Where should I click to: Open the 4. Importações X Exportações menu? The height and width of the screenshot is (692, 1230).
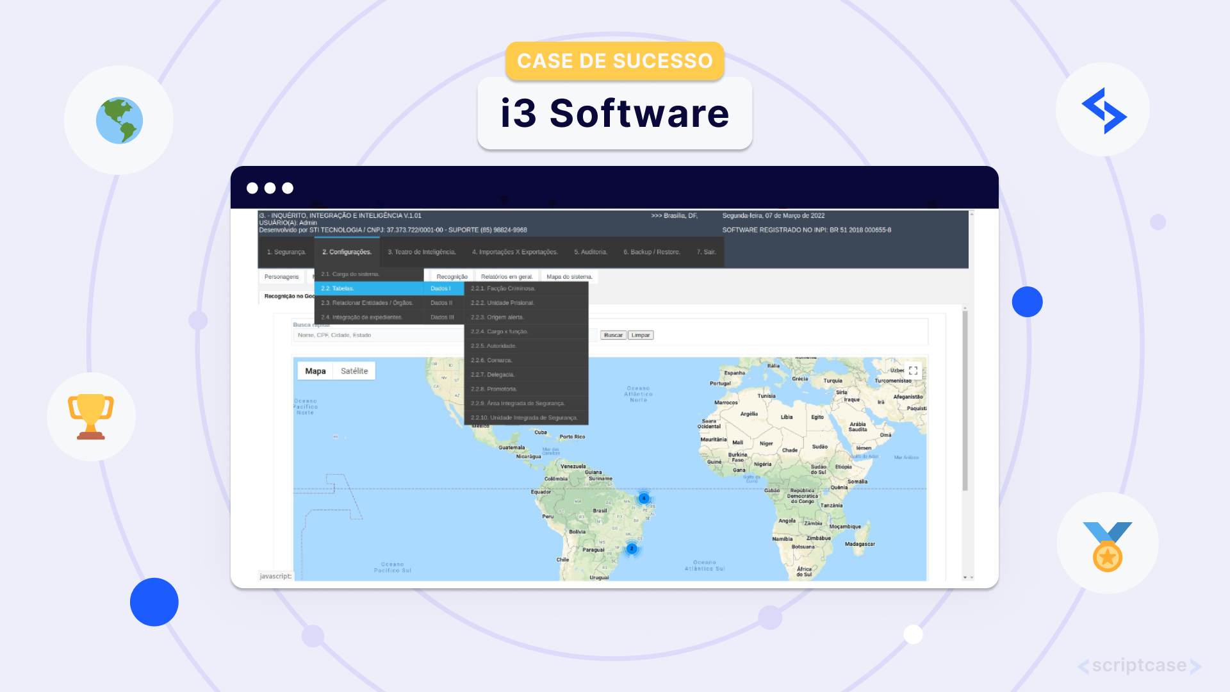515,252
